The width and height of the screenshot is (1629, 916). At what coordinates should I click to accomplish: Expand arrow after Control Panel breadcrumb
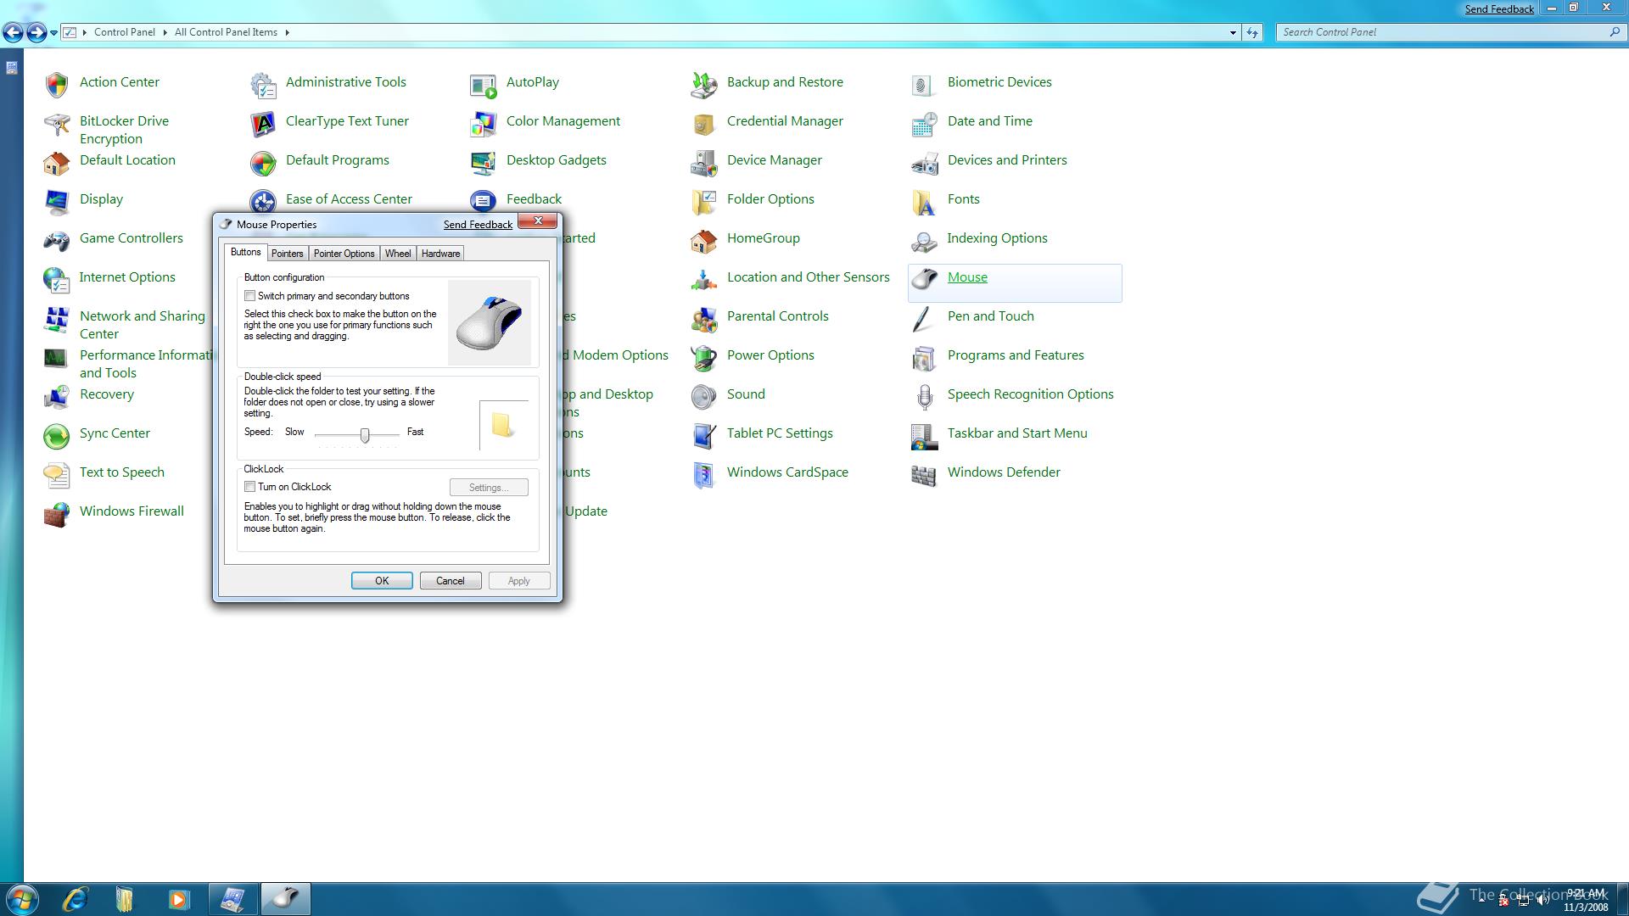coord(165,32)
